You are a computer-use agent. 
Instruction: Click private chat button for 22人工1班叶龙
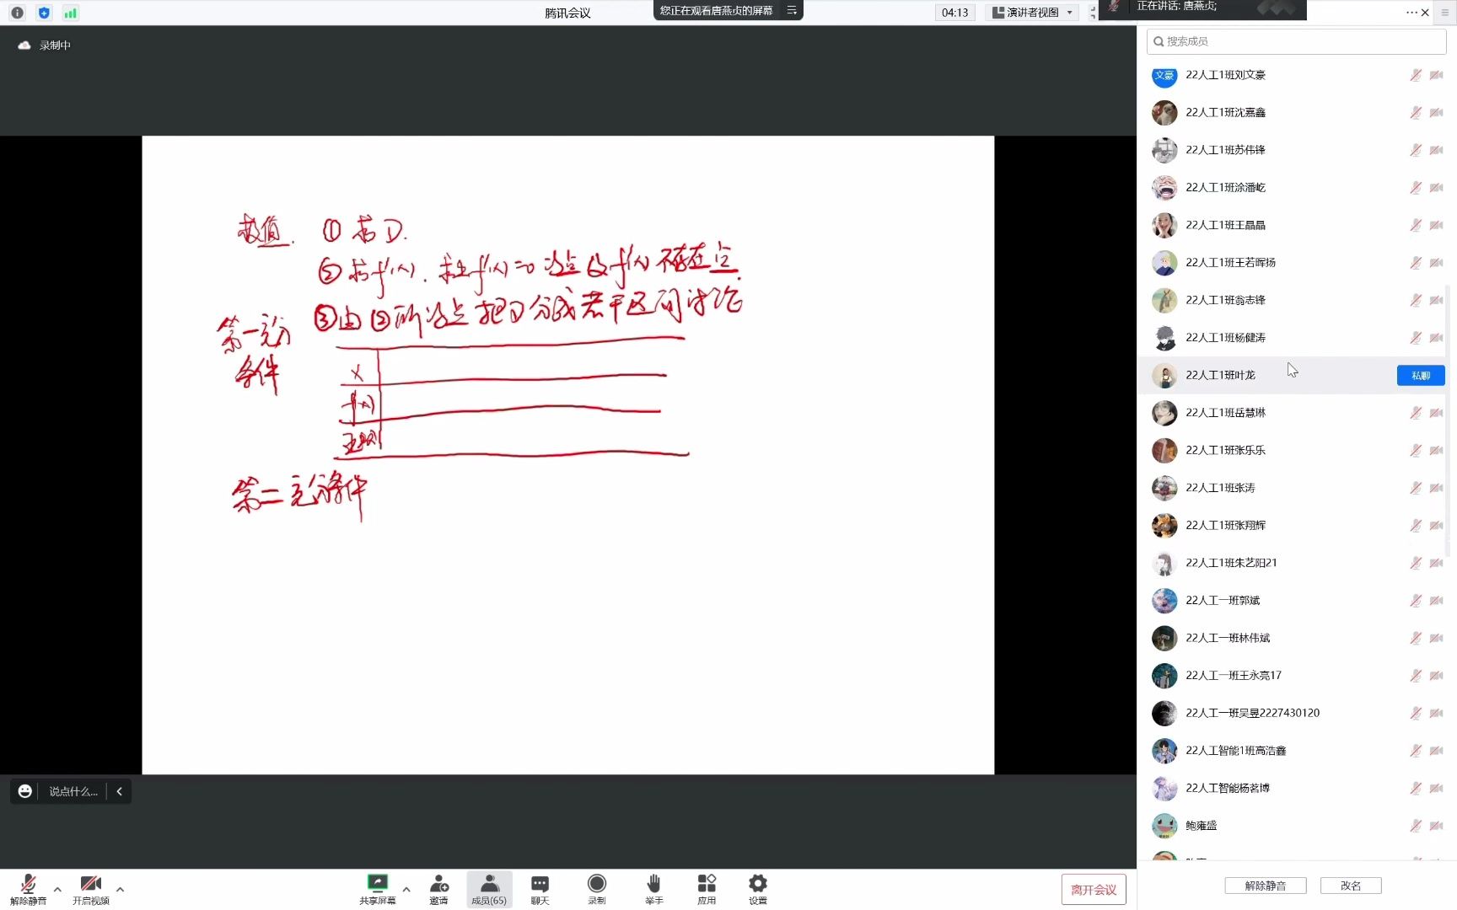1421,375
